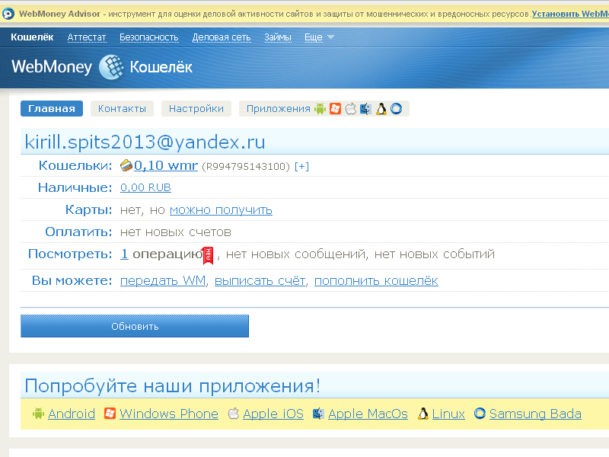Viewport: 609px width, 457px height.
Task: Open the Samsung Bada app link
Action: [536, 414]
